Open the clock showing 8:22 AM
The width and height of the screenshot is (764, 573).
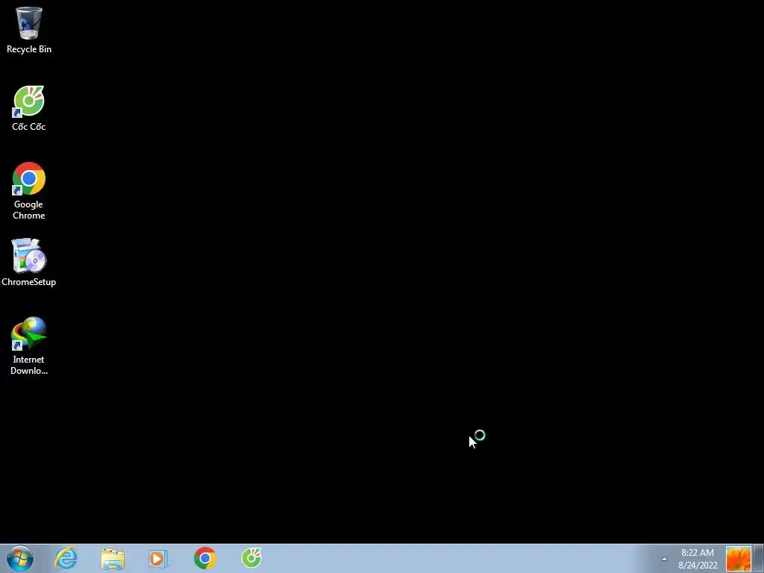tap(698, 559)
